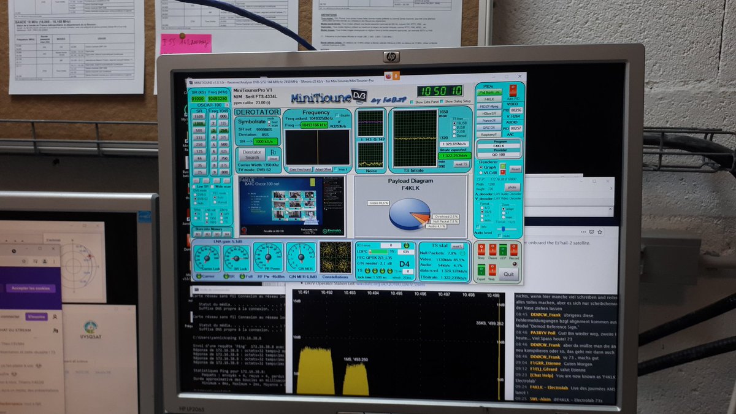Click the photo button
Image resolution: width=736 pixels, height=414 pixels.
[x=513, y=187]
